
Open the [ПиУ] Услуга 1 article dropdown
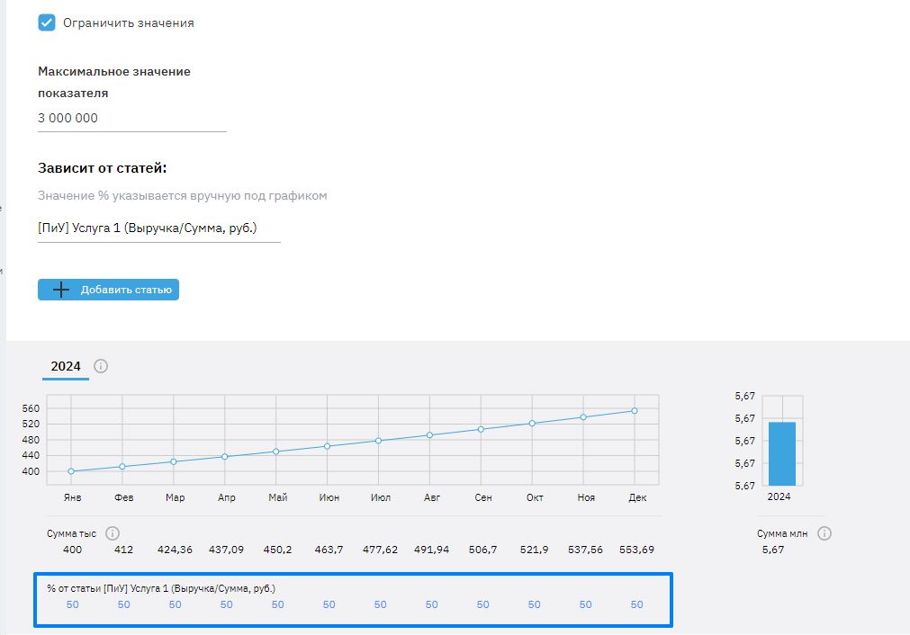158,228
